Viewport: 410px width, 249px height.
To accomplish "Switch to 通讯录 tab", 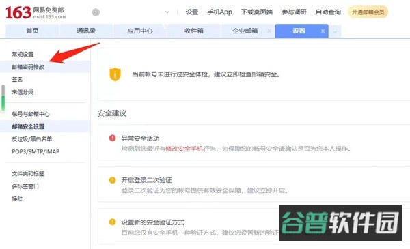I will [86, 31].
